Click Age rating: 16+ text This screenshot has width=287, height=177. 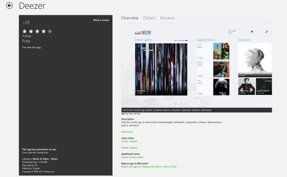(x=30, y=165)
